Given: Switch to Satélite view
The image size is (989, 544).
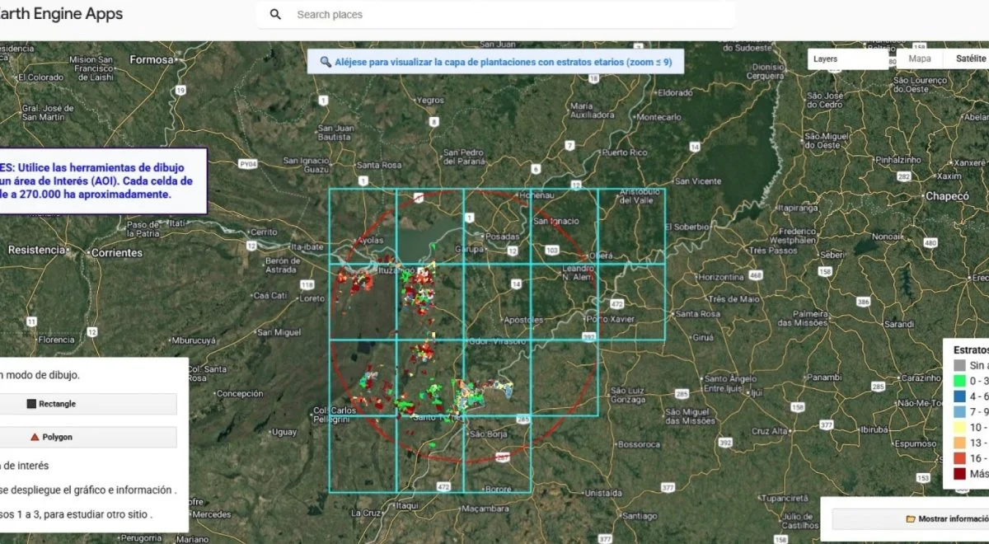Looking at the screenshot, I should (969, 59).
